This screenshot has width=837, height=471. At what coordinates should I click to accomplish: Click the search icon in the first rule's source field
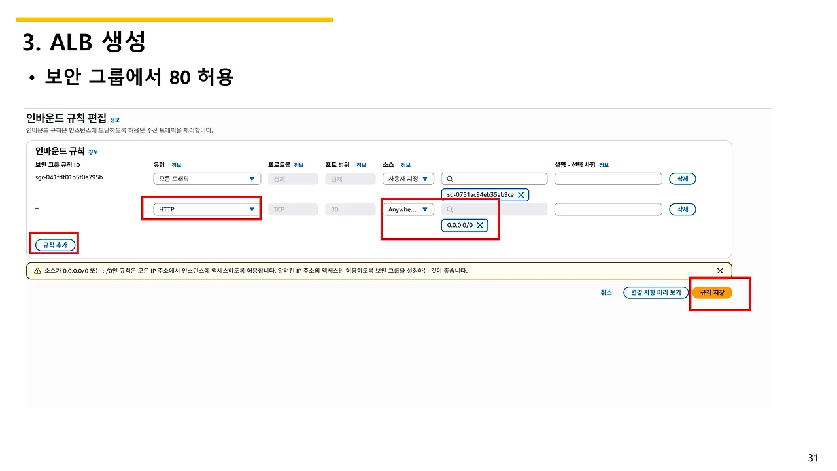tap(451, 179)
